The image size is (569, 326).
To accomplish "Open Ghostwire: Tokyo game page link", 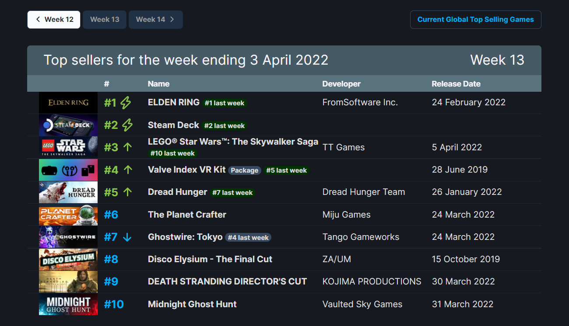I will (x=185, y=237).
